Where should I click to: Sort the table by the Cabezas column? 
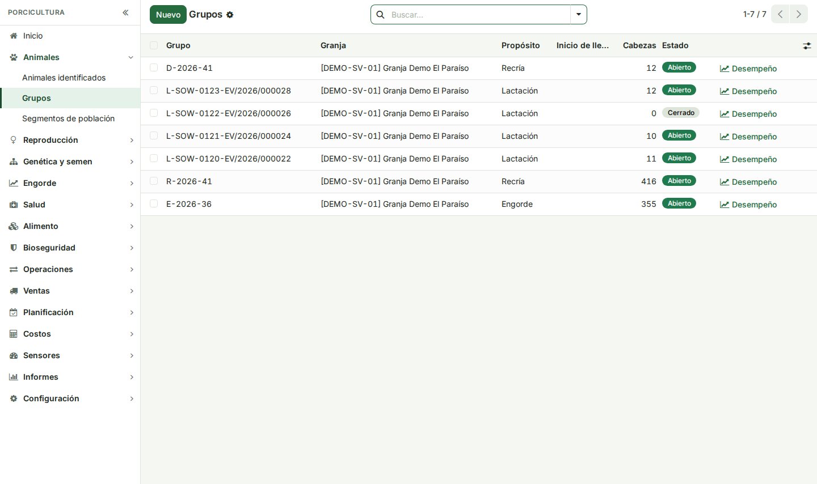pyautogui.click(x=639, y=45)
